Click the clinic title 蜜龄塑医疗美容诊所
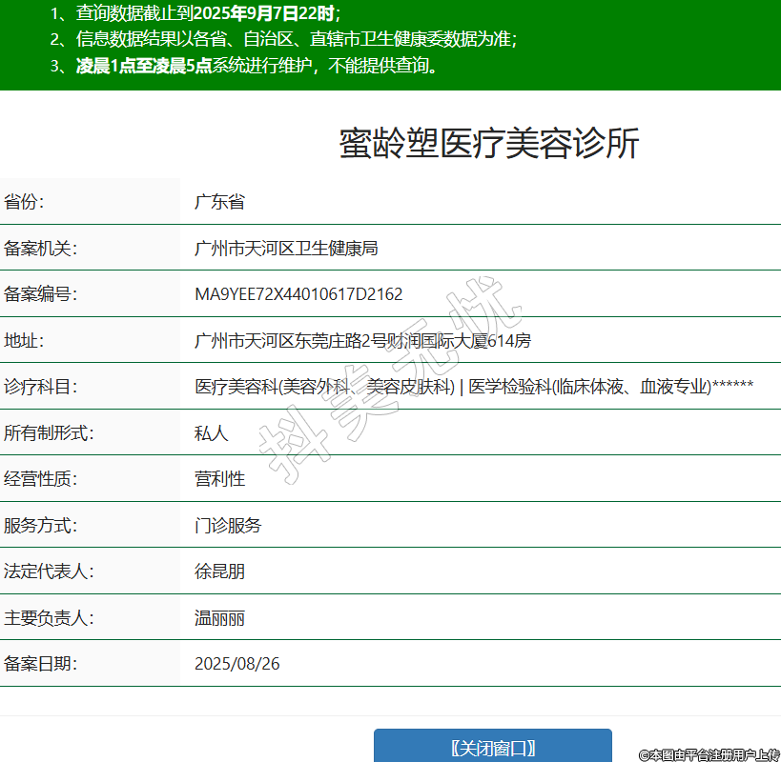 [x=488, y=144]
